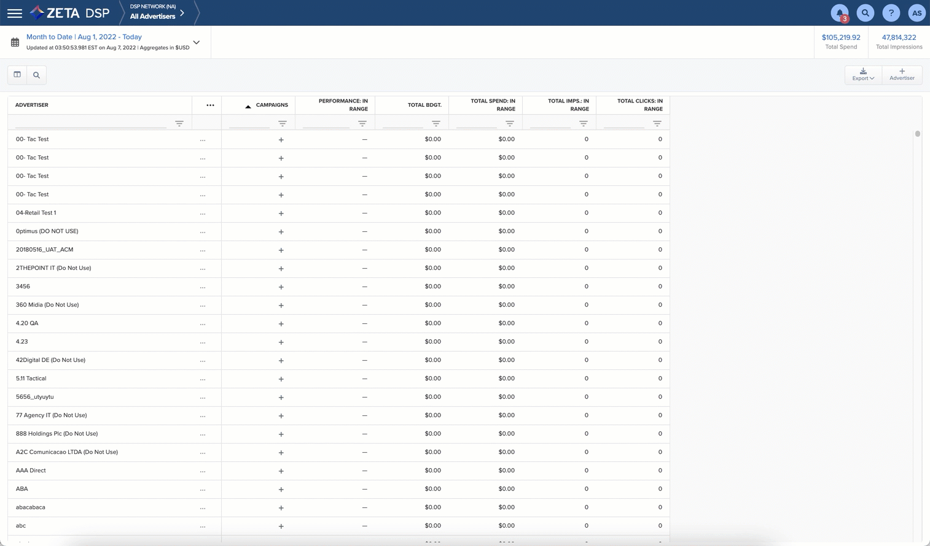930x546 pixels.
Task: Open the hamburger navigation menu
Action: [15, 13]
